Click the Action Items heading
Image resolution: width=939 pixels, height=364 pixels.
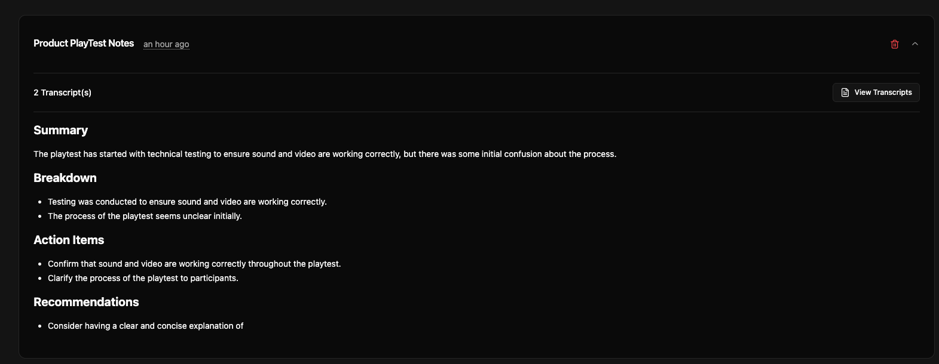(x=69, y=240)
